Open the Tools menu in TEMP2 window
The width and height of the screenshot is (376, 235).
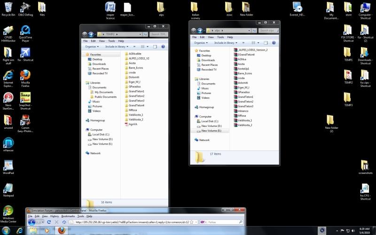point(111,41)
